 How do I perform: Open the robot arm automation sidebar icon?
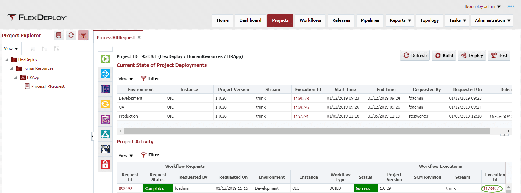(x=105, y=149)
